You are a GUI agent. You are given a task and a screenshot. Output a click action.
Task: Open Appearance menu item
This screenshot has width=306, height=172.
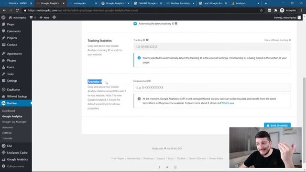(14, 54)
